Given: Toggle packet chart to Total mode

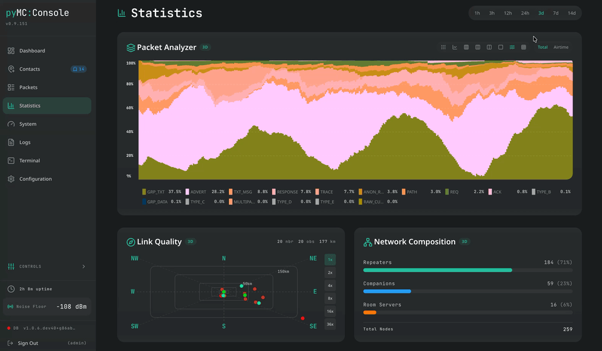Looking at the screenshot, I should pos(542,47).
